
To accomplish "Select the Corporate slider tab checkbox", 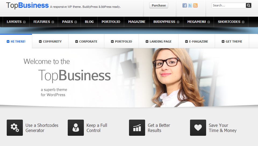I will pyautogui.click(x=77, y=41).
